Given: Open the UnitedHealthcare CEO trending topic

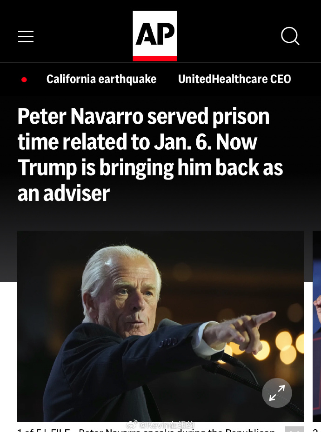Looking at the screenshot, I should [x=234, y=80].
